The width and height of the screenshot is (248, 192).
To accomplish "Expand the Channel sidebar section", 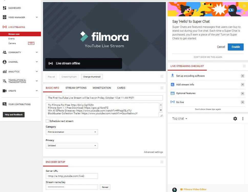I will pos(37,62).
